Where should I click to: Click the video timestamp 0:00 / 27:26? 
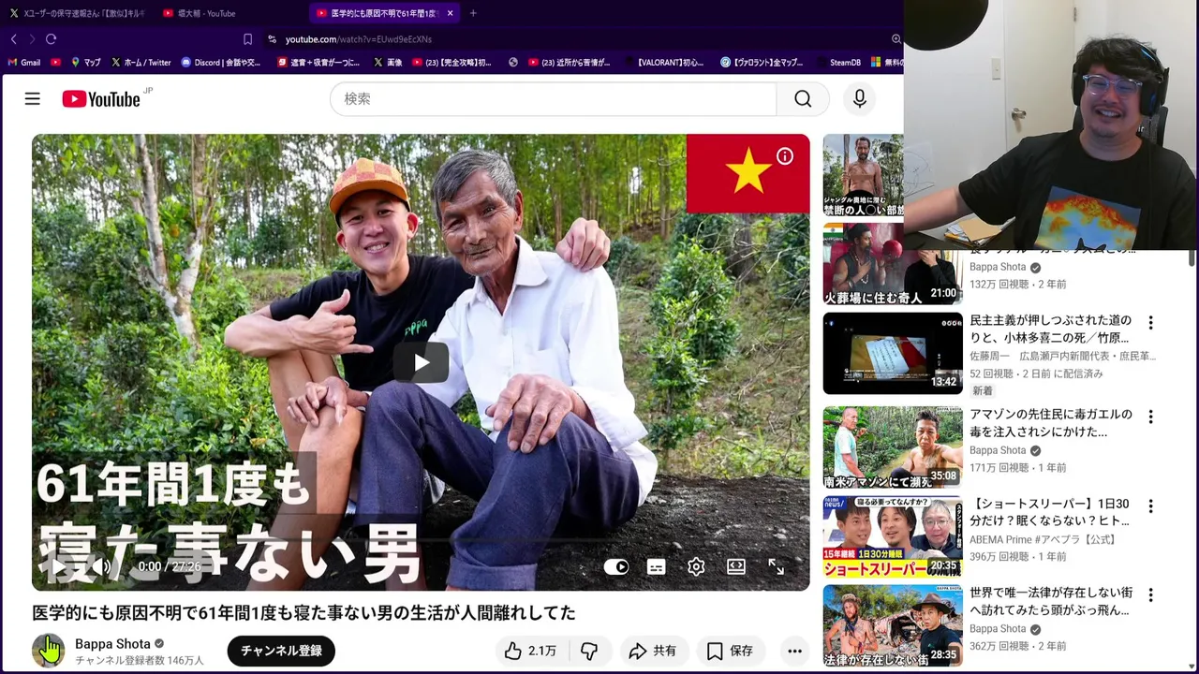point(170,566)
